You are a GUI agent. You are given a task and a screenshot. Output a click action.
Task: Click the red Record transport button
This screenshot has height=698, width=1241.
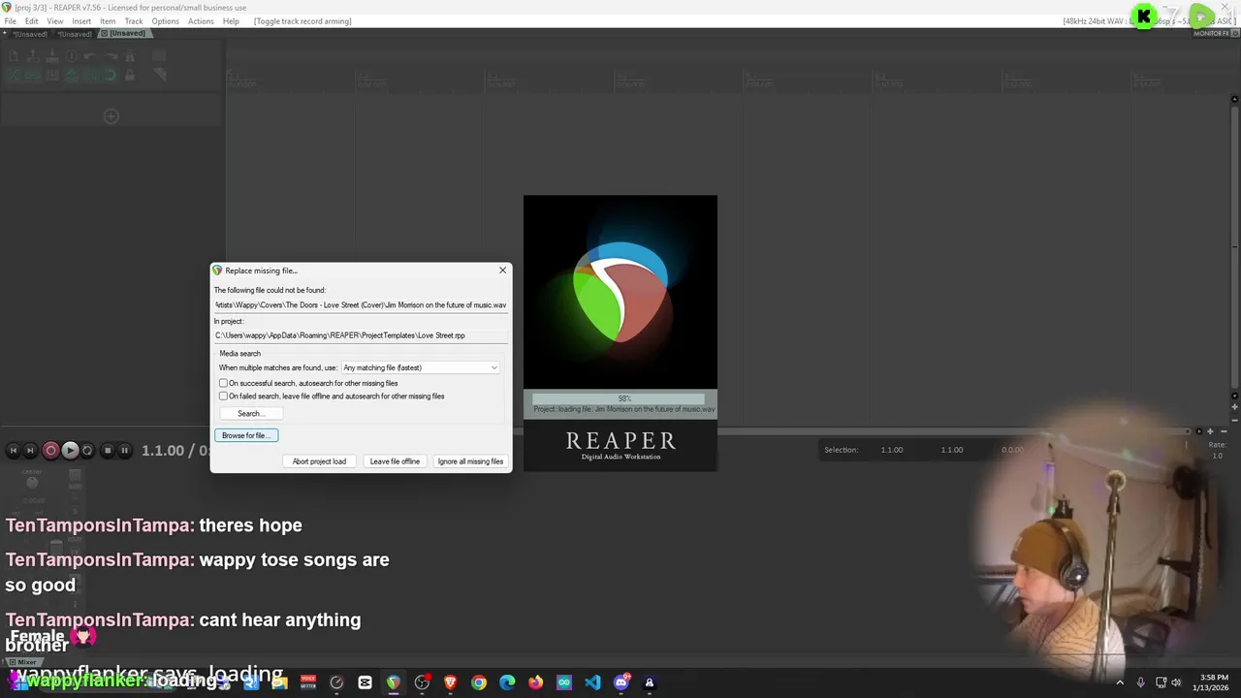(50, 450)
